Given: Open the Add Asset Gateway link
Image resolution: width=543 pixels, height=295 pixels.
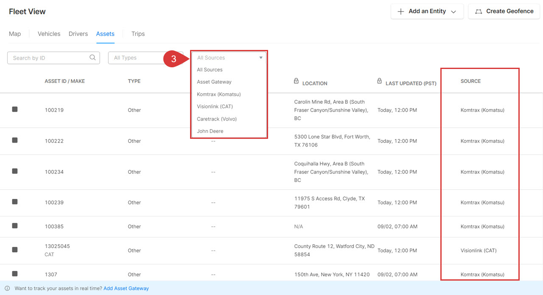Looking at the screenshot, I should point(126,288).
